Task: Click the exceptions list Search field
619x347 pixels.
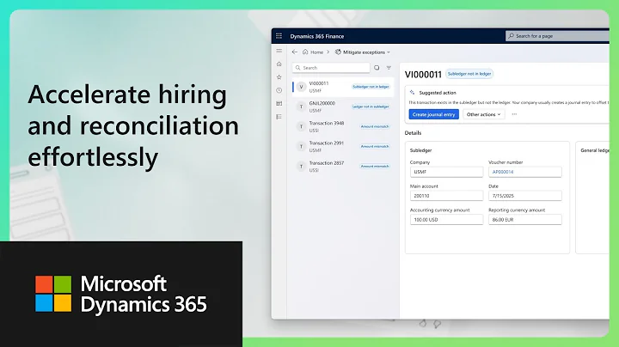Action: 331,68
